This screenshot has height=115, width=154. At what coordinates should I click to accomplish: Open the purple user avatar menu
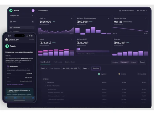coord(33,10)
